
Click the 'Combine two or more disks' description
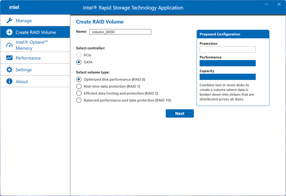point(227,92)
